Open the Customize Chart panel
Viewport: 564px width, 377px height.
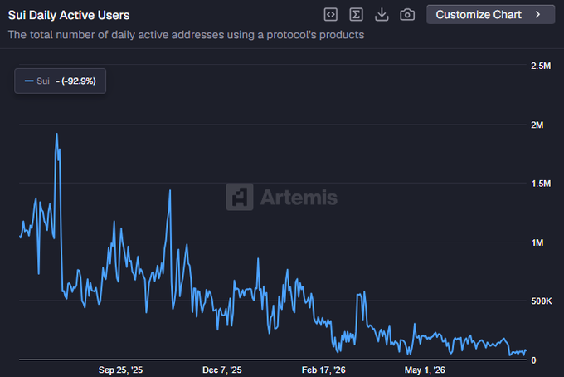pos(491,14)
